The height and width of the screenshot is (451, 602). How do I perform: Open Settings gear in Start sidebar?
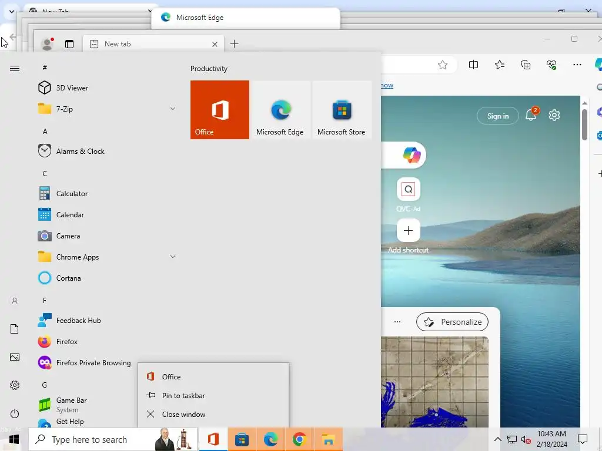(x=15, y=385)
